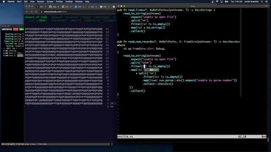Image resolution: width=271 pixels, height=152 pixels.
Task: Click the clock showing Thu 7:45 AM
Action: (x=236, y=2)
